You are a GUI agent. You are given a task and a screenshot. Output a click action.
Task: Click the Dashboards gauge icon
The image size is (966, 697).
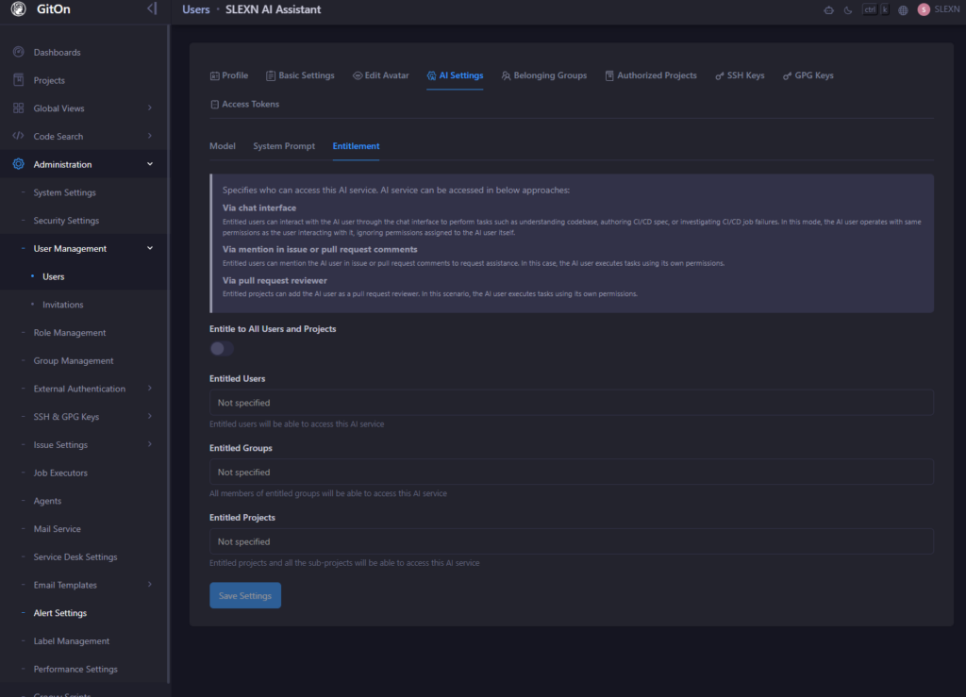pos(19,52)
